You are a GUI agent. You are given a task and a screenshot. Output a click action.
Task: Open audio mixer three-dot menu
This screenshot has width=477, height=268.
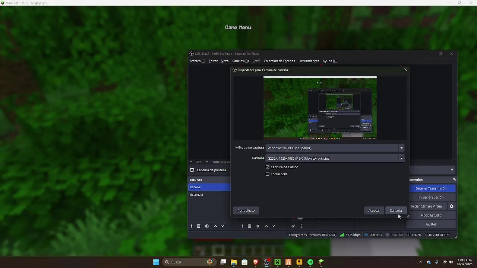point(302,226)
